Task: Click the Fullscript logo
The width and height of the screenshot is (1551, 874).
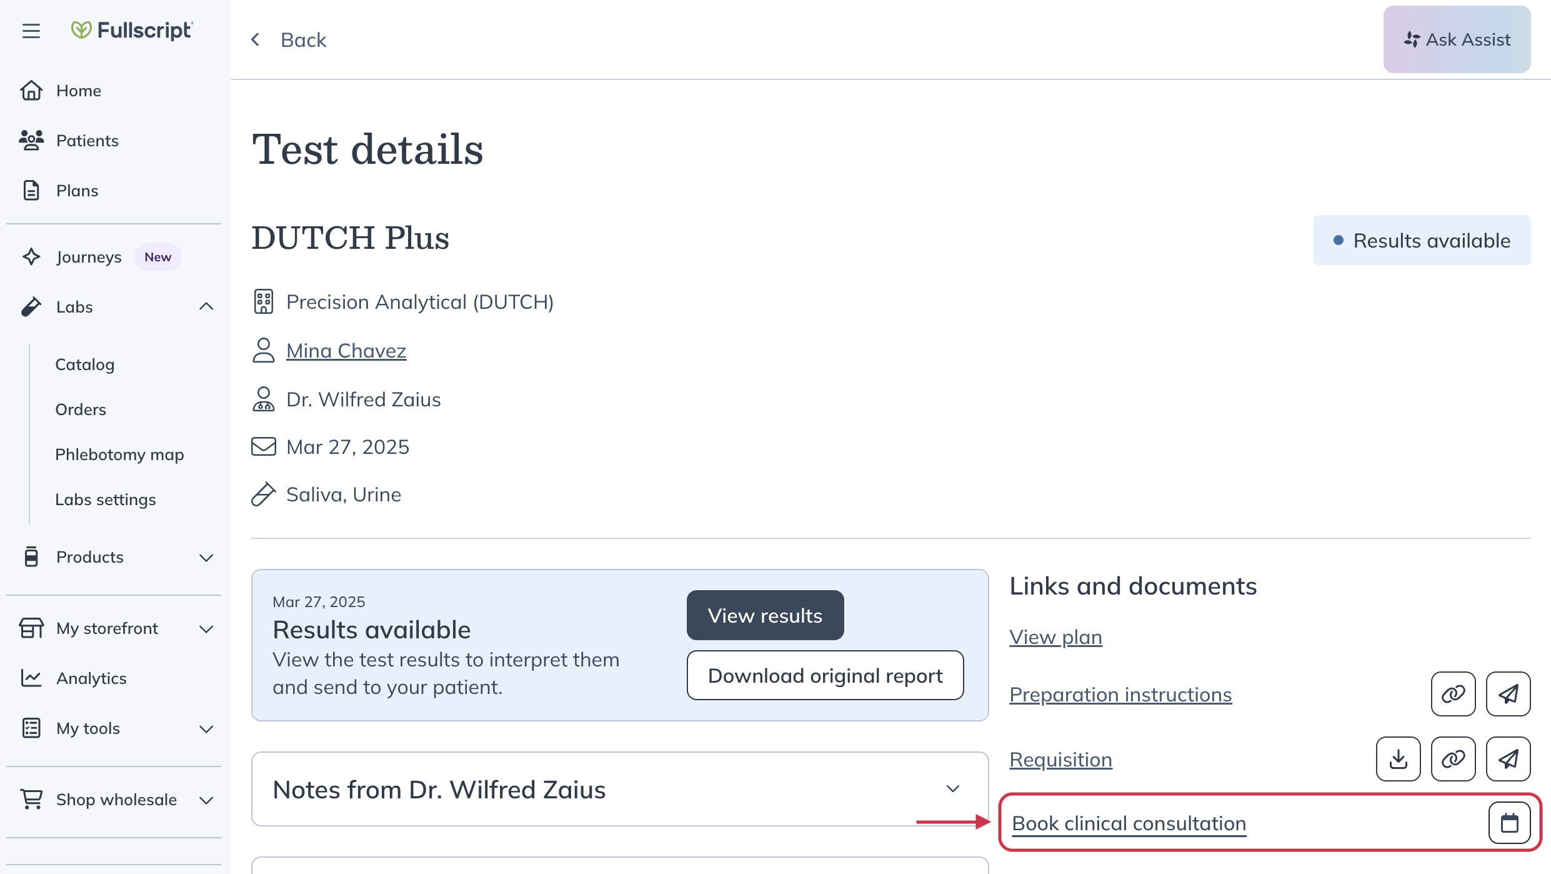Action: tap(132, 30)
